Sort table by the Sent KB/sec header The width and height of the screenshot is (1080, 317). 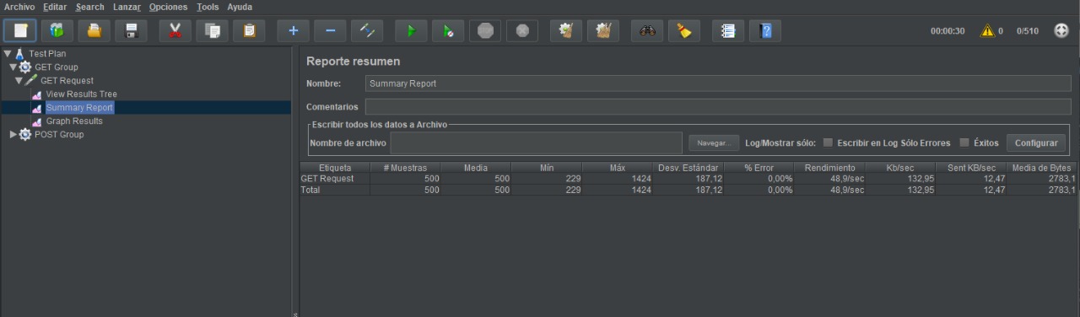(970, 168)
